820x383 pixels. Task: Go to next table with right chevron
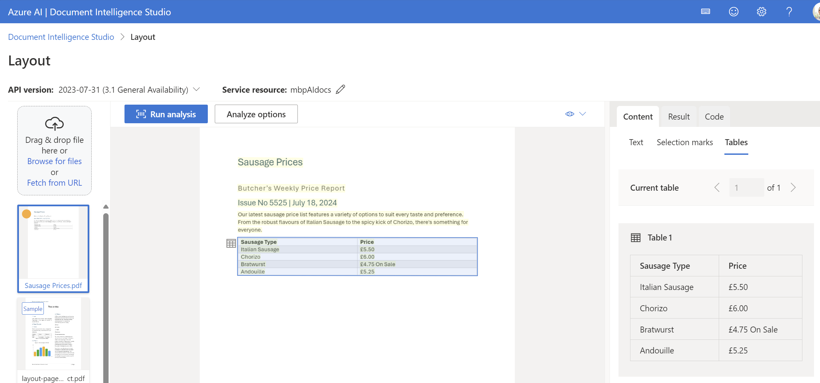click(793, 188)
